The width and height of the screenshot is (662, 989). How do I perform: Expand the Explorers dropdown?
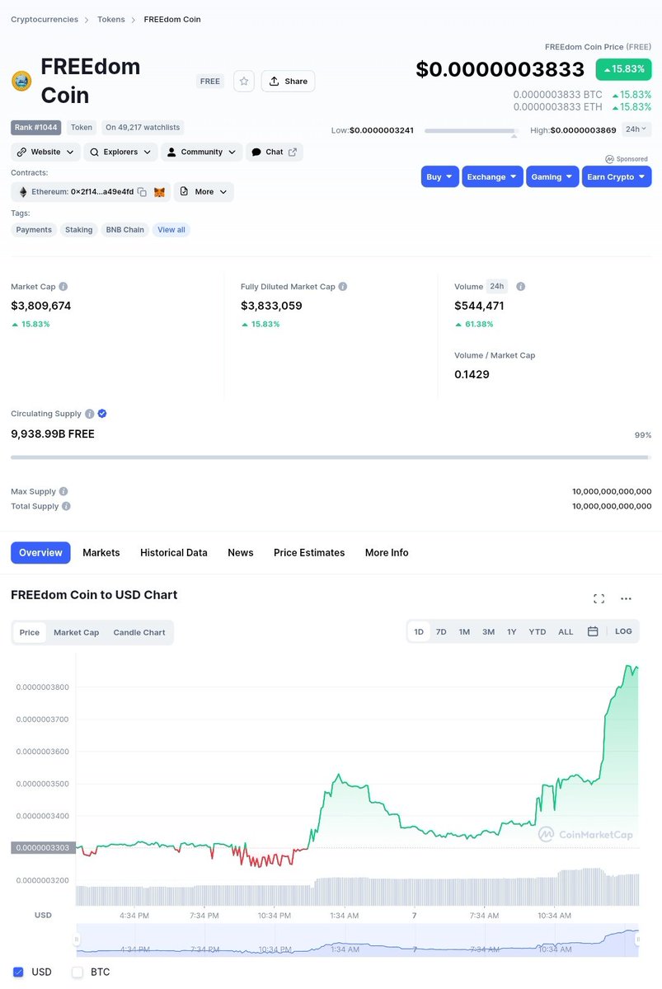coord(120,152)
